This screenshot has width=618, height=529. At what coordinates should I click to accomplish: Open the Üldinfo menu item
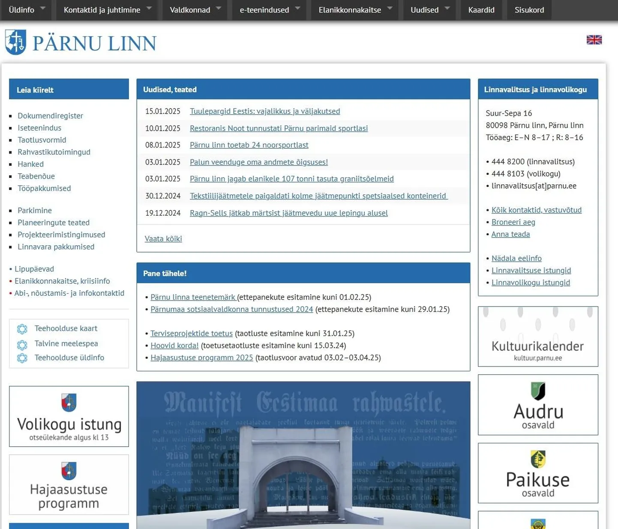21,10
